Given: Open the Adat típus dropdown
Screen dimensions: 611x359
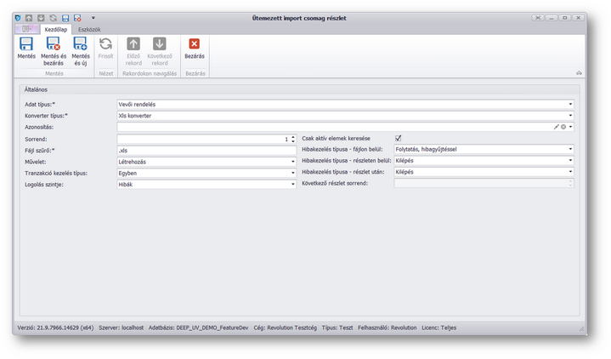Looking at the screenshot, I should [571, 105].
